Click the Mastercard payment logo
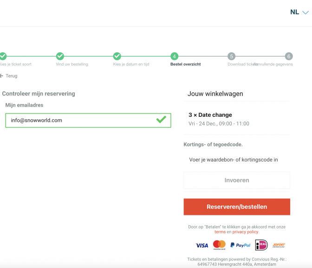The height and width of the screenshot is (268, 312). 219,245
